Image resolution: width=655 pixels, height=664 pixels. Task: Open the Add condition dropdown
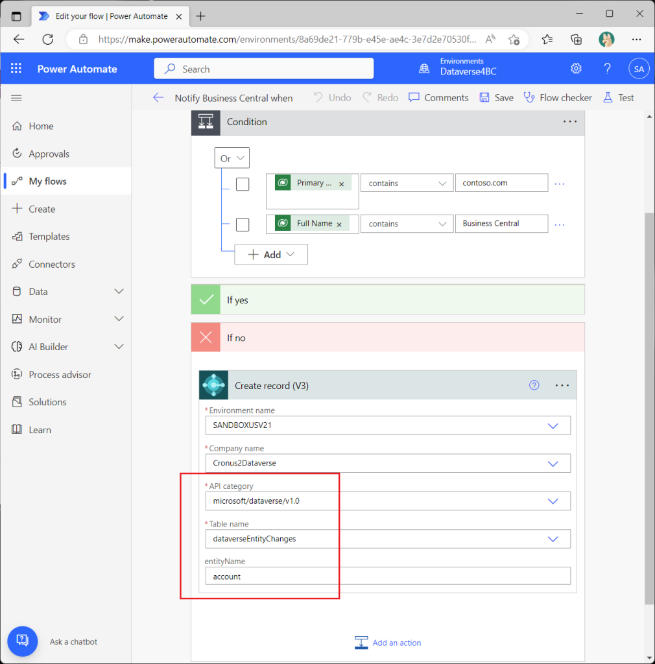tap(271, 254)
